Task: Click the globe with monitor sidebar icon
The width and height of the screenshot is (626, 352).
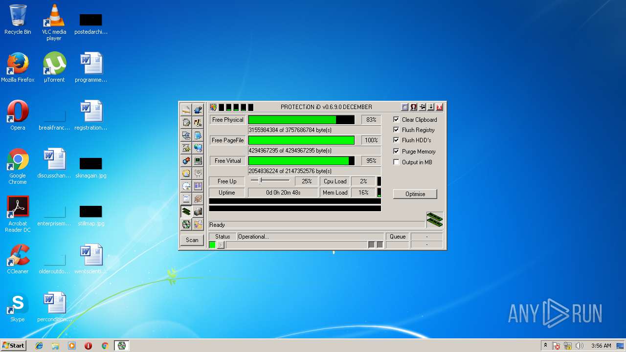Action: pyautogui.click(x=198, y=148)
